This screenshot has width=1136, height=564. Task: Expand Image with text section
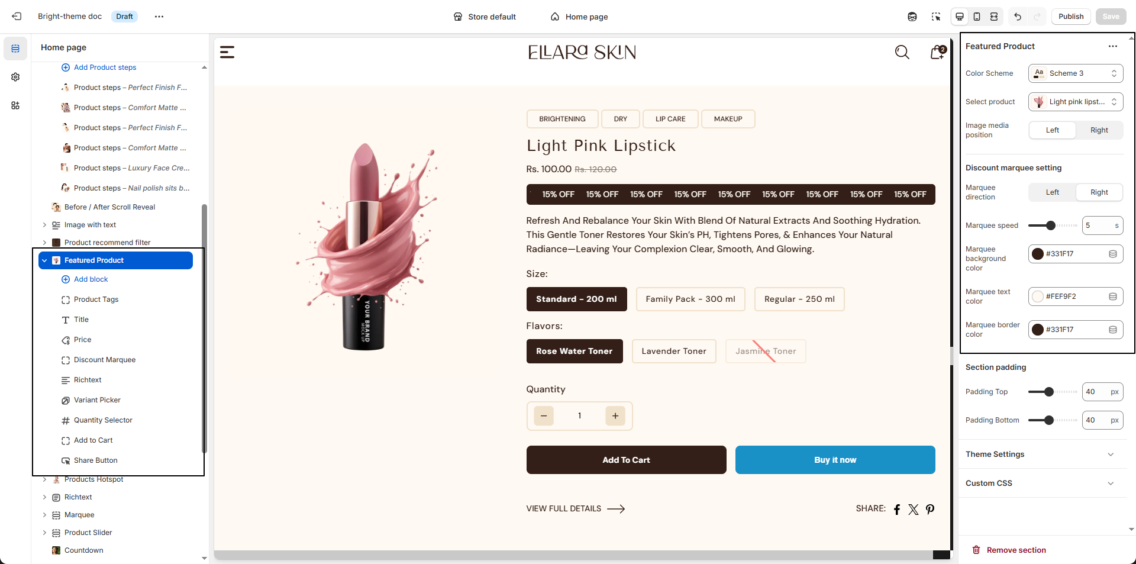pos(44,225)
